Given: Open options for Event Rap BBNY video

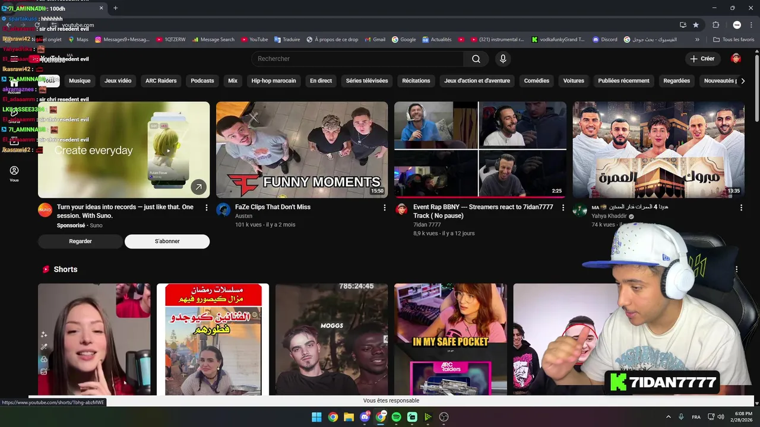Looking at the screenshot, I should coord(563,208).
